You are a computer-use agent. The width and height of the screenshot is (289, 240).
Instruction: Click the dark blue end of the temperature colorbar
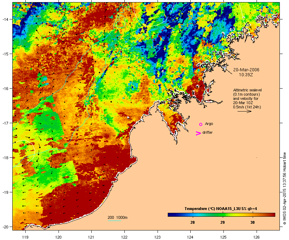tap(169, 215)
